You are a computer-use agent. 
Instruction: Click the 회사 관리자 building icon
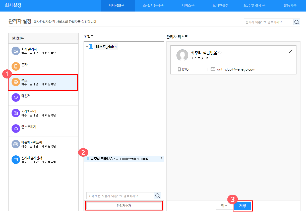pyautogui.click(x=16, y=51)
